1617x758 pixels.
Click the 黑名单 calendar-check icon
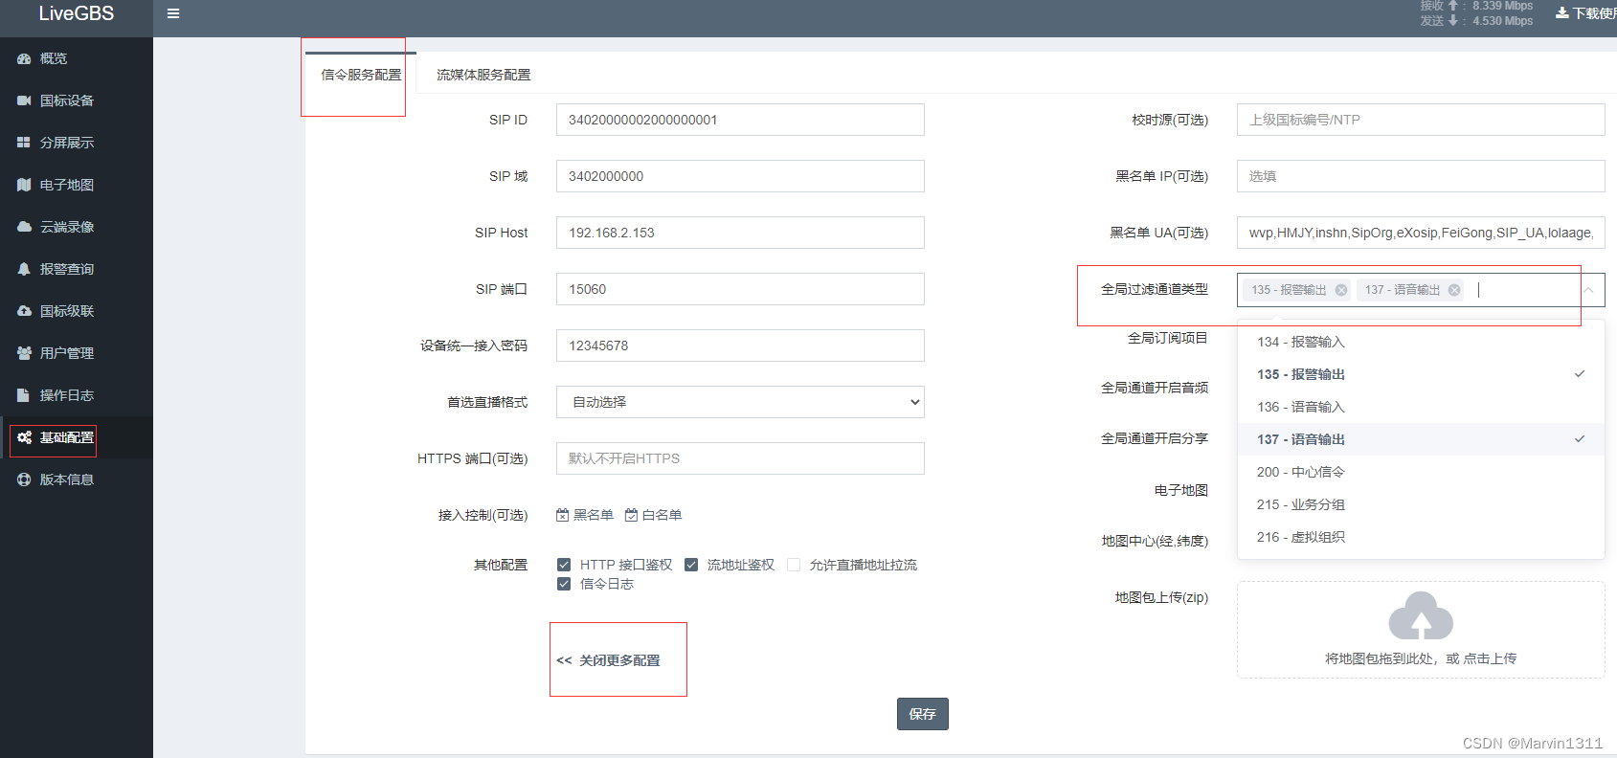[x=563, y=515]
